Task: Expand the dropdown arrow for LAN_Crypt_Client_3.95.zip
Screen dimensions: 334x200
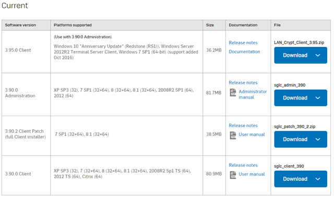Action: (318, 55)
